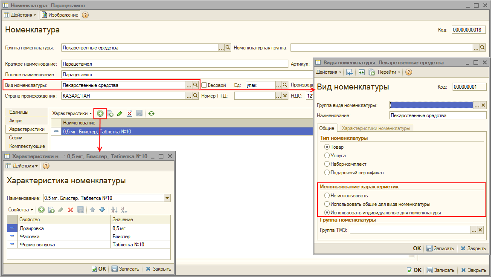The height and width of the screenshot is (277, 491).
Task: Expand the Наименование combo box dropdown arrow
Action: click(x=167, y=198)
